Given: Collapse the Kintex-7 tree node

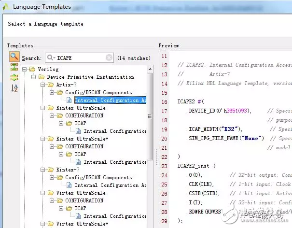Looking at the screenshot, I should (x=43, y=170).
